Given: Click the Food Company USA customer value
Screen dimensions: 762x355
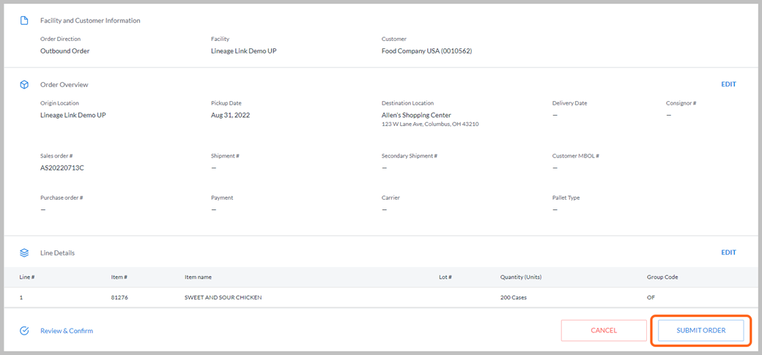Looking at the screenshot, I should point(426,51).
